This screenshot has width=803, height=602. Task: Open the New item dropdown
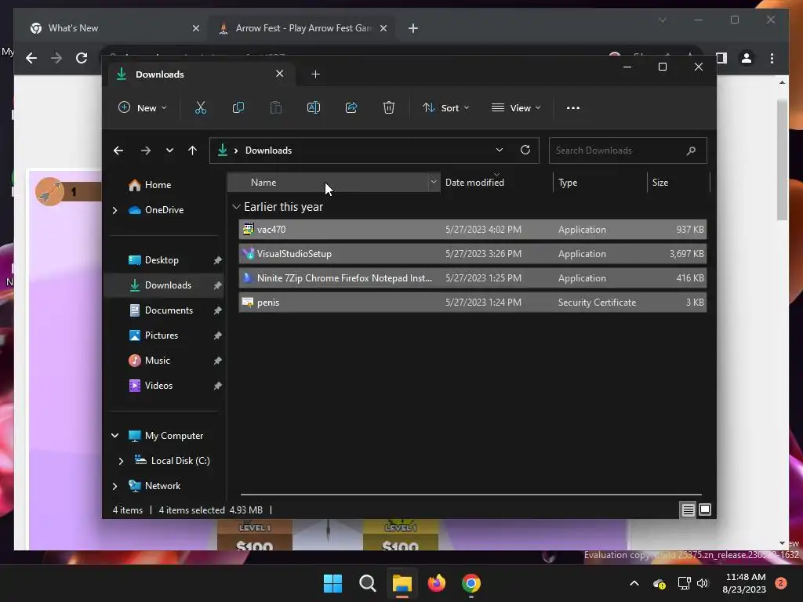click(143, 108)
